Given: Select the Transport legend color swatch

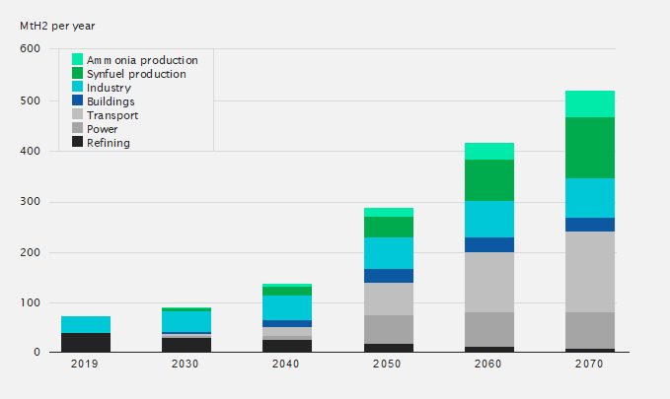Looking at the screenshot, I should [78, 115].
